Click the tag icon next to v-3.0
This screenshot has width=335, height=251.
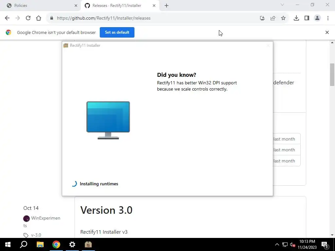(26, 235)
